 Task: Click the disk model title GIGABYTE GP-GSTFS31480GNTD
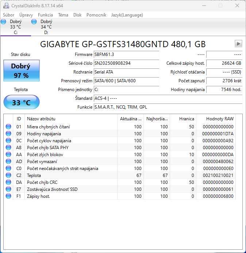coord(123,44)
